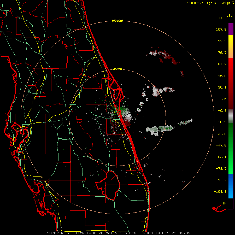This screenshot has height=235, width=235.
Task: Click the [KT] units label
Action: point(222,18)
